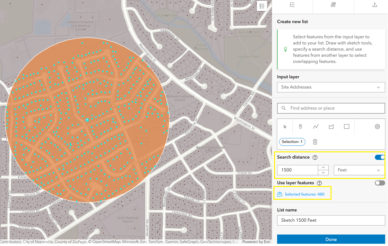The image size is (388, 246).
Task: Choose the point sketch tool
Action: point(300,127)
